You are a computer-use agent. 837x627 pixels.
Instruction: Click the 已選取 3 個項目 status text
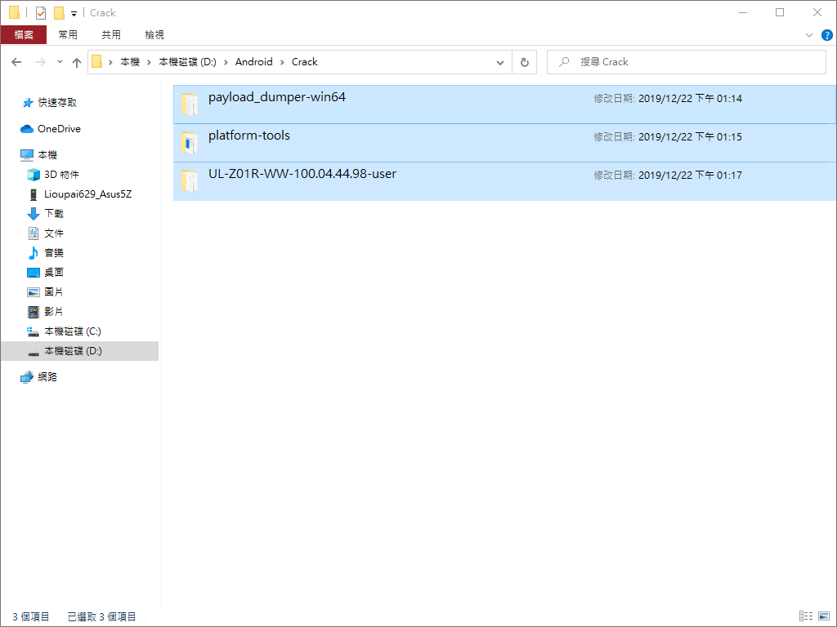coord(101,617)
